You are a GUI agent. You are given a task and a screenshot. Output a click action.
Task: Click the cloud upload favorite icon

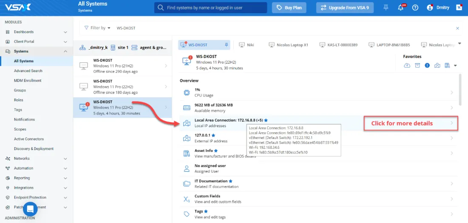click(407, 65)
